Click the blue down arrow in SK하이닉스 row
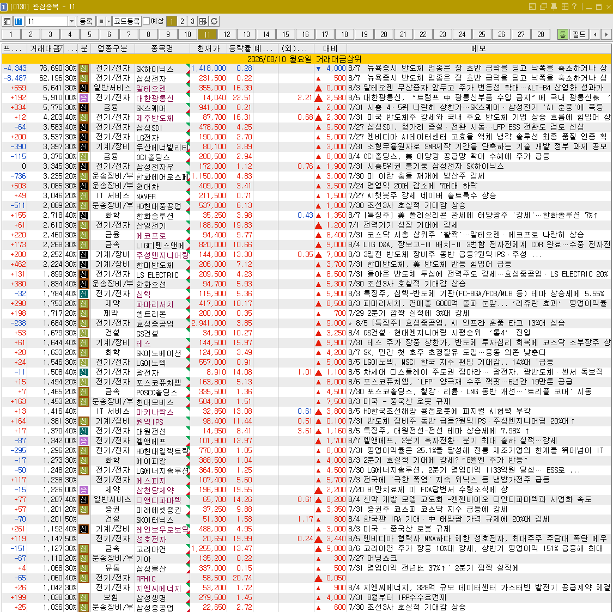The width and height of the screenshot is (613, 612). [x=318, y=69]
